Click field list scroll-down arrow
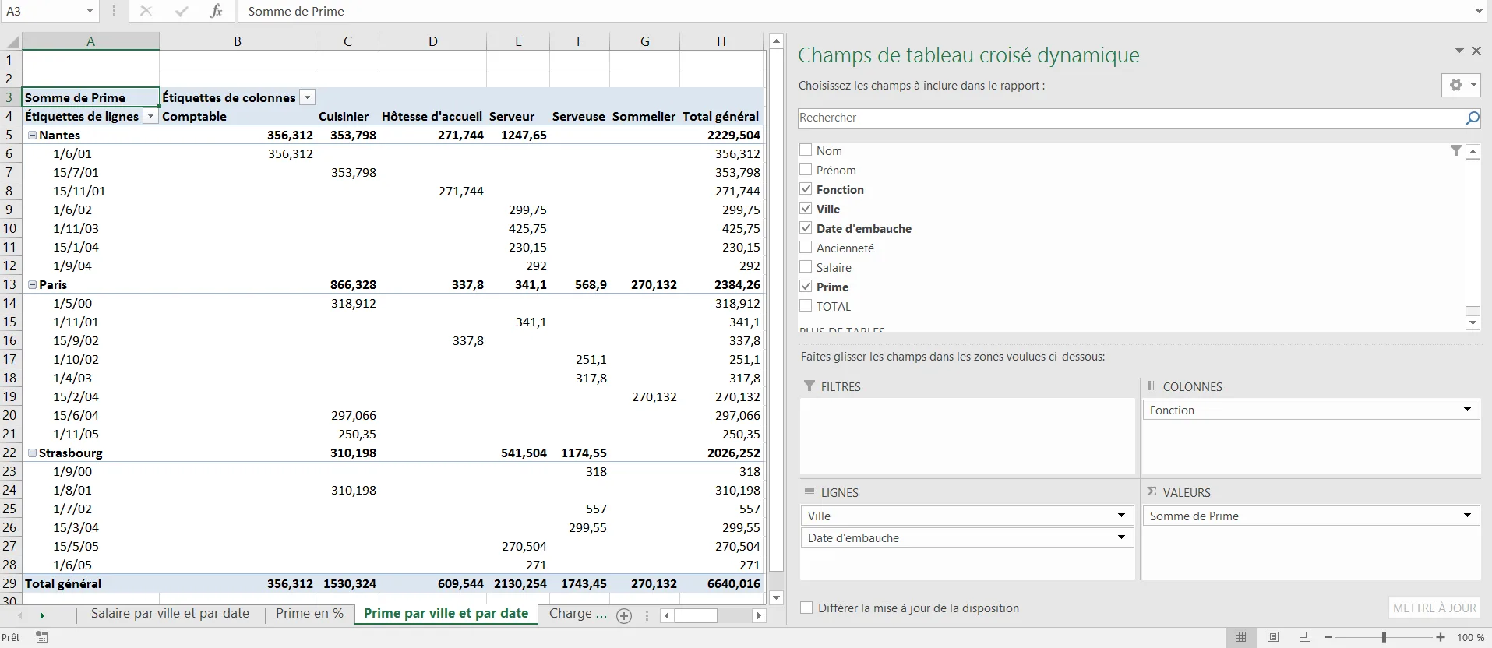 coord(1473,322)
